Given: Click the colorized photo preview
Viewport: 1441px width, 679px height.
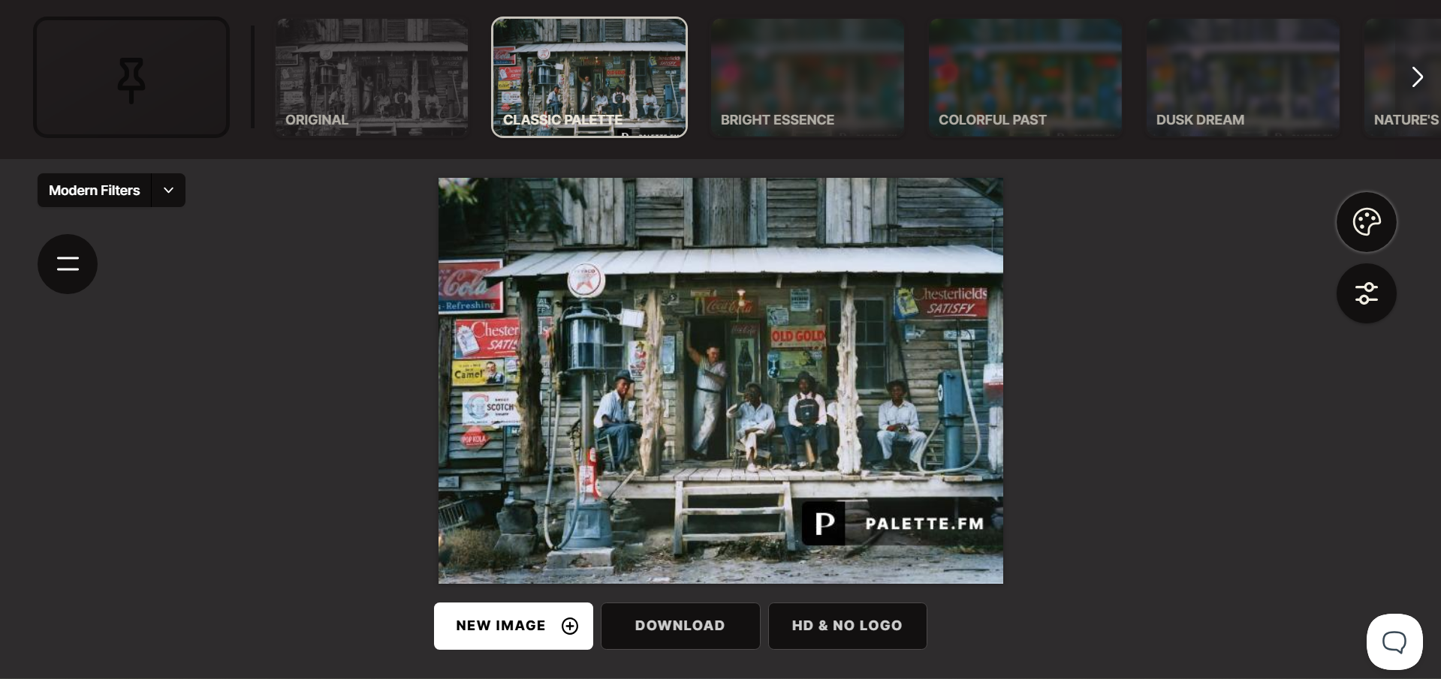Looking at the screenshot, I should 721,380.
